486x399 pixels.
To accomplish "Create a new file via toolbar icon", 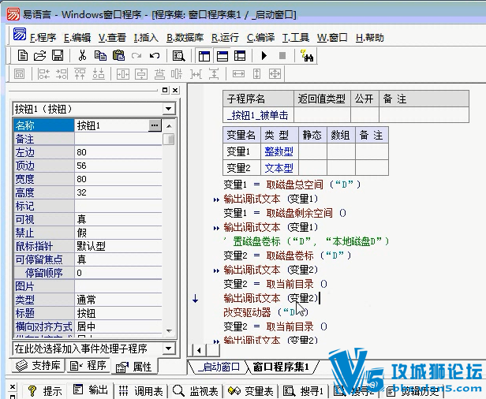I will [22, 56].
